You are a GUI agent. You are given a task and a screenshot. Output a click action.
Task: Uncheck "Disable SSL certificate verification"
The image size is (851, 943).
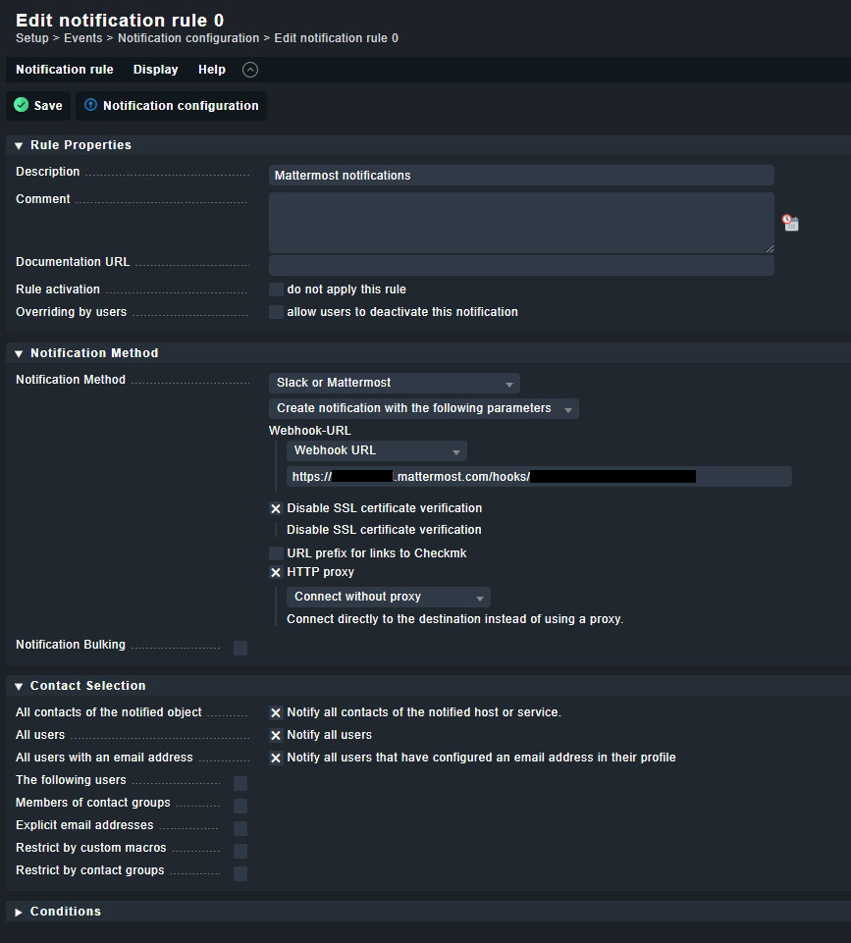pyautogui.click(x=276, y=508)
